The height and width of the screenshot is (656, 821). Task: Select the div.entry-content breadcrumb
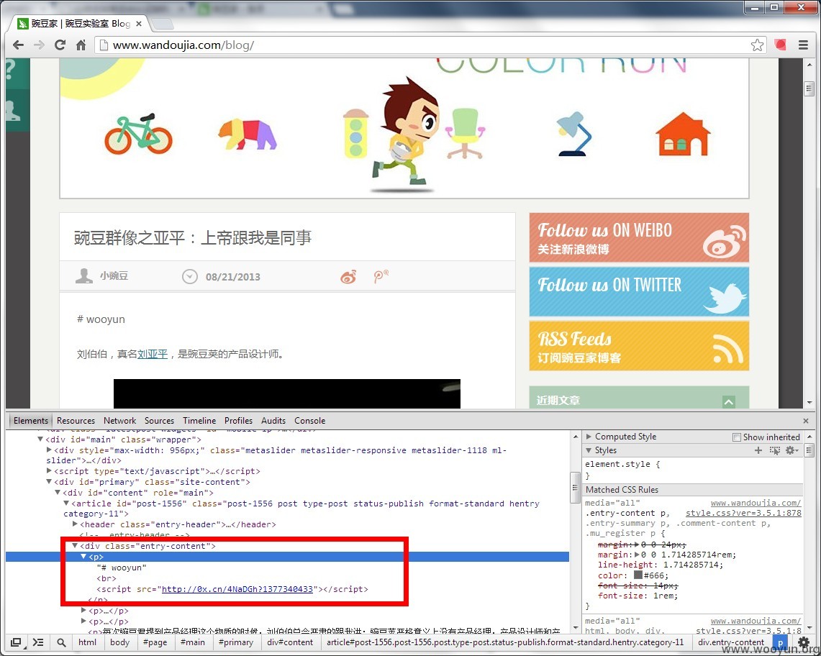731,642
